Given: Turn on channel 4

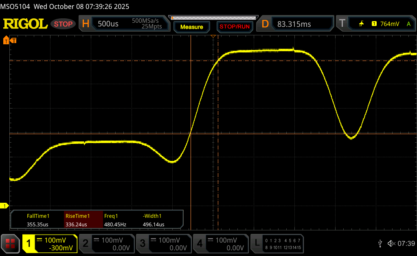Looking at the screenshot, I should [x=221, y=243].
